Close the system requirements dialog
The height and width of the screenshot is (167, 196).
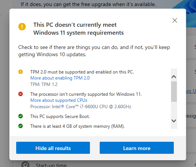(x=175, y=20)
